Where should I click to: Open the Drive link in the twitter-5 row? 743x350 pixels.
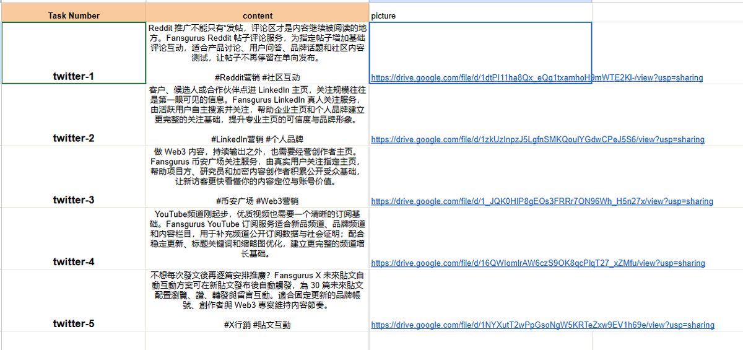542,325
